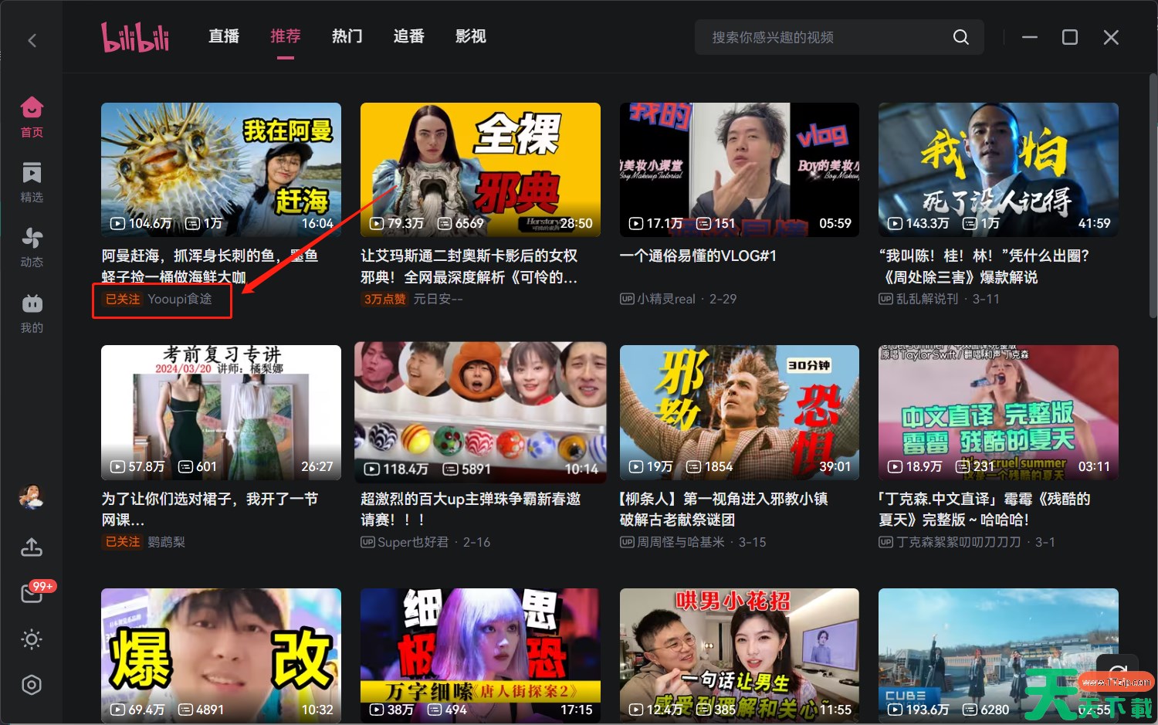Visit uploader 小精灵real

[665, 299]
